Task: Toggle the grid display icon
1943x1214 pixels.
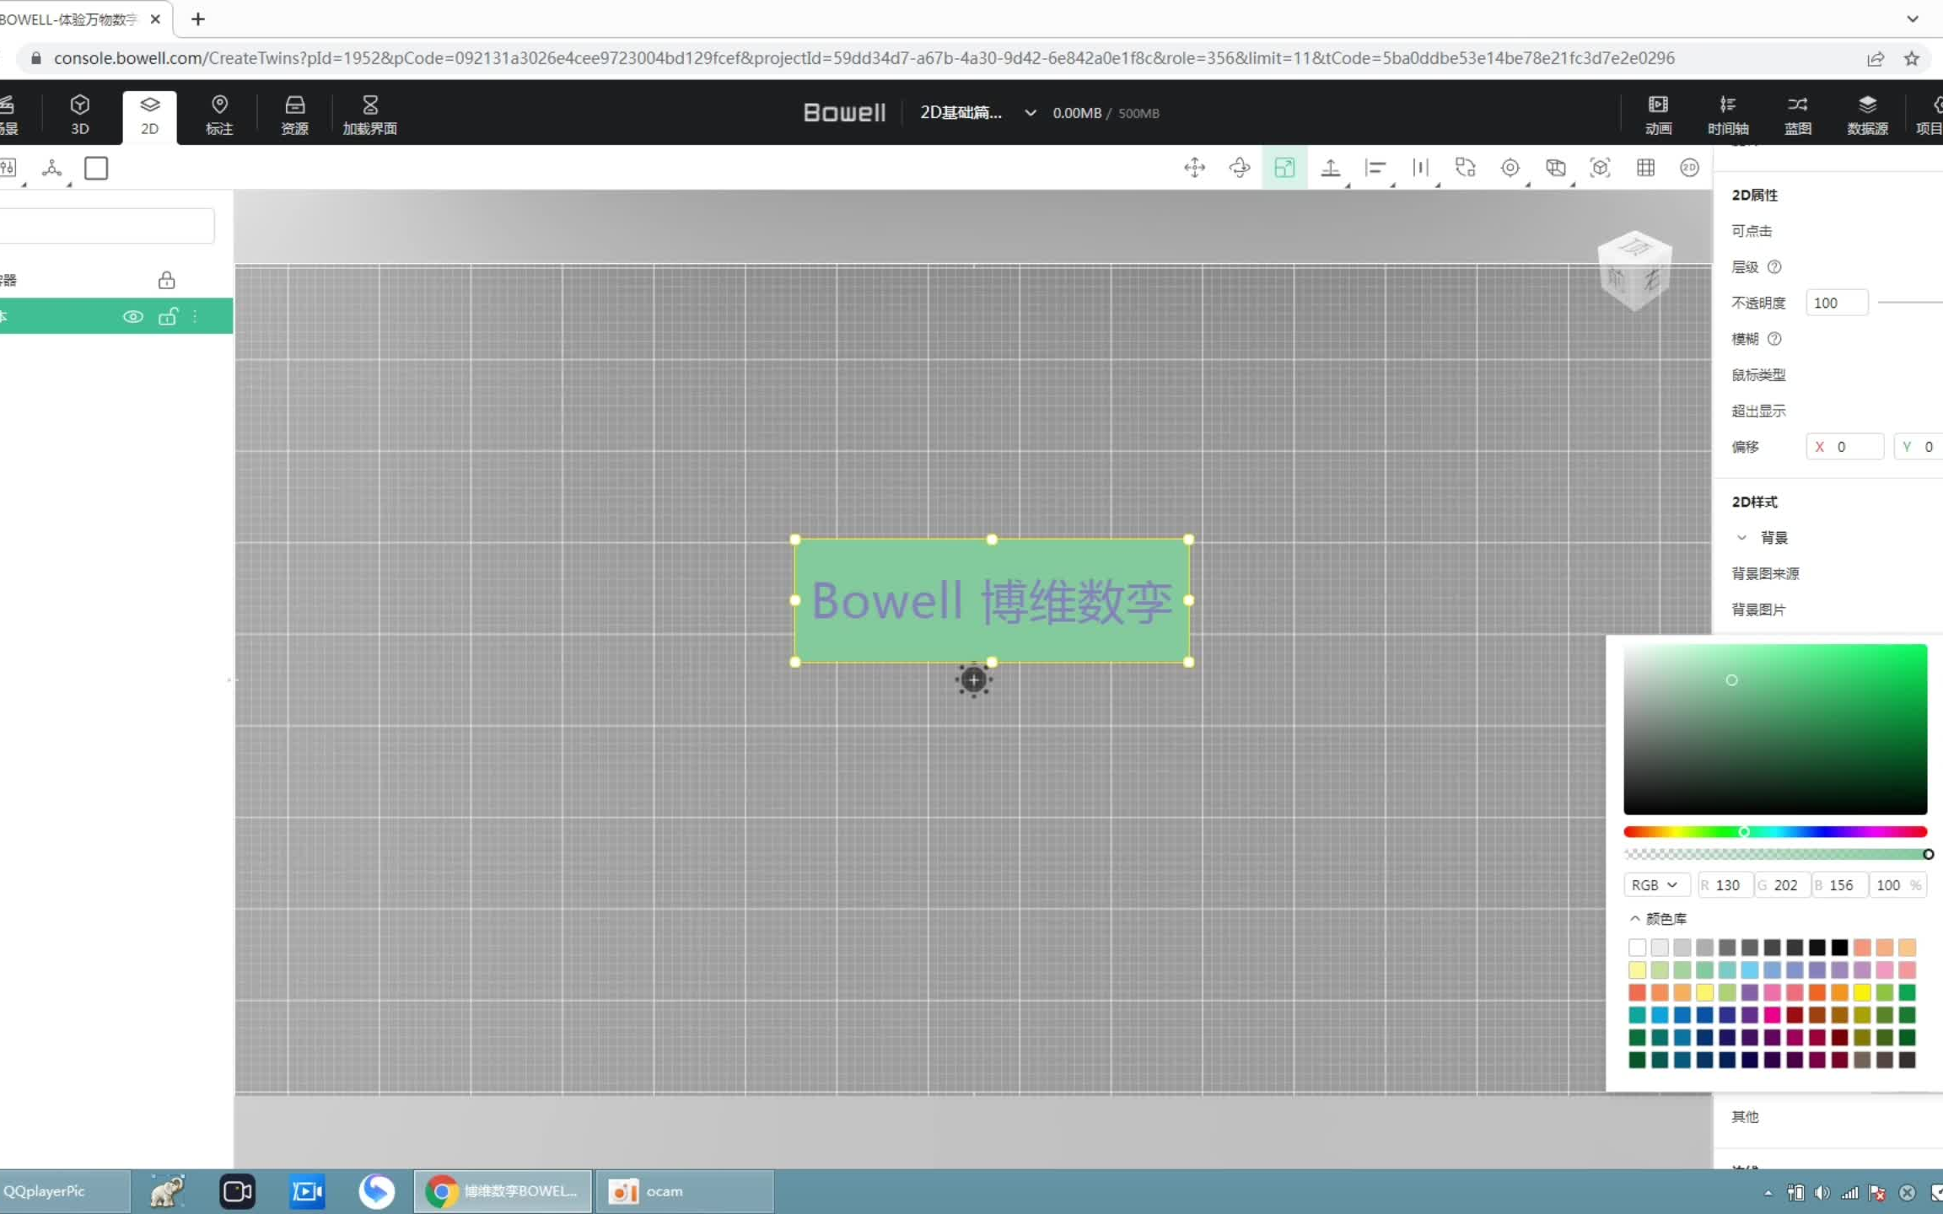Action: click(1645, 168)
